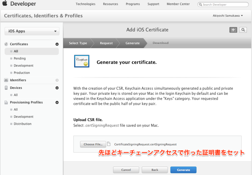Select Distribution provisioning profiles
Screen dimensions: 252x175
pyautogui.click(x=22, y=124)
